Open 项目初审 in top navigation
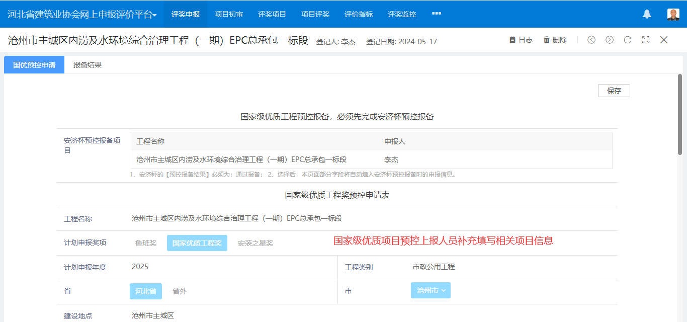Viewport: 687px width, 322px height. tap(229, 14)
